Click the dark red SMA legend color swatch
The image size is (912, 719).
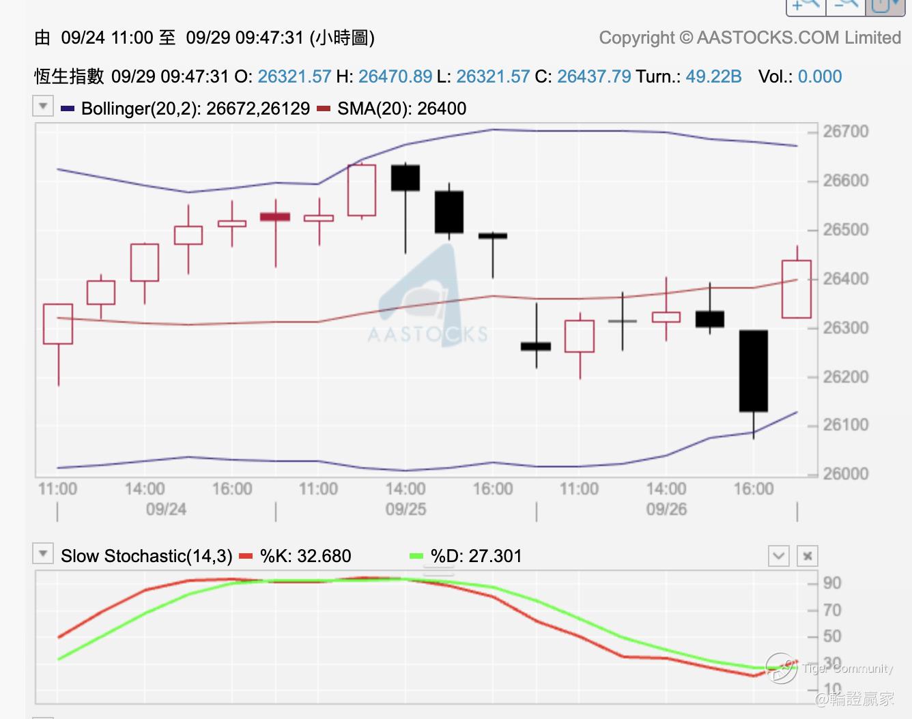click(324, 108)
